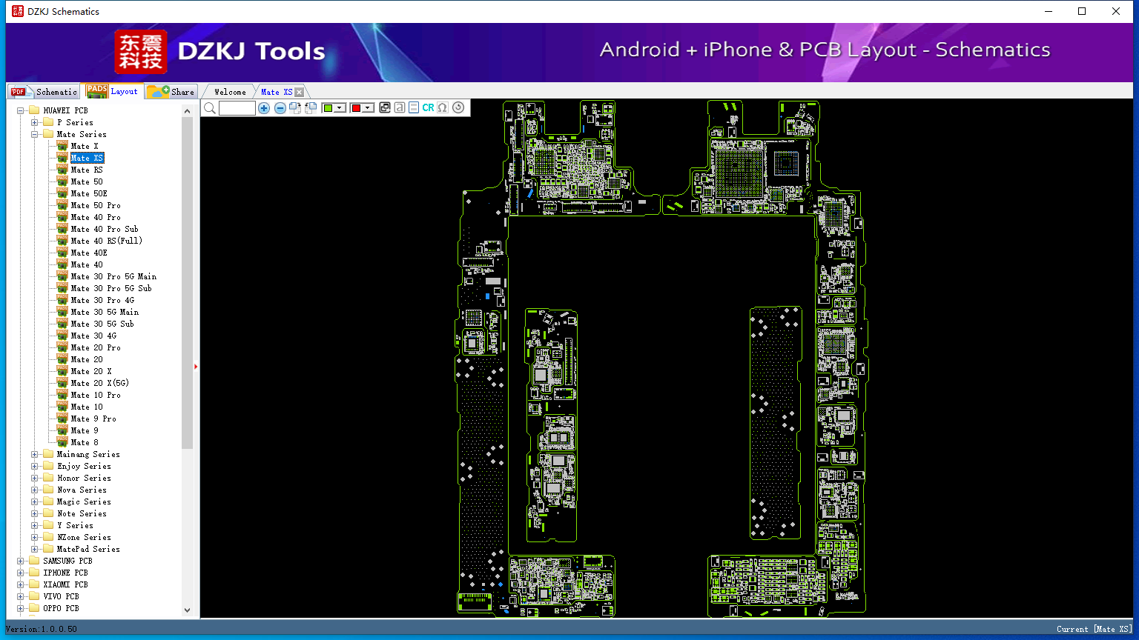Focus the component search box

[x=237, y=108]
